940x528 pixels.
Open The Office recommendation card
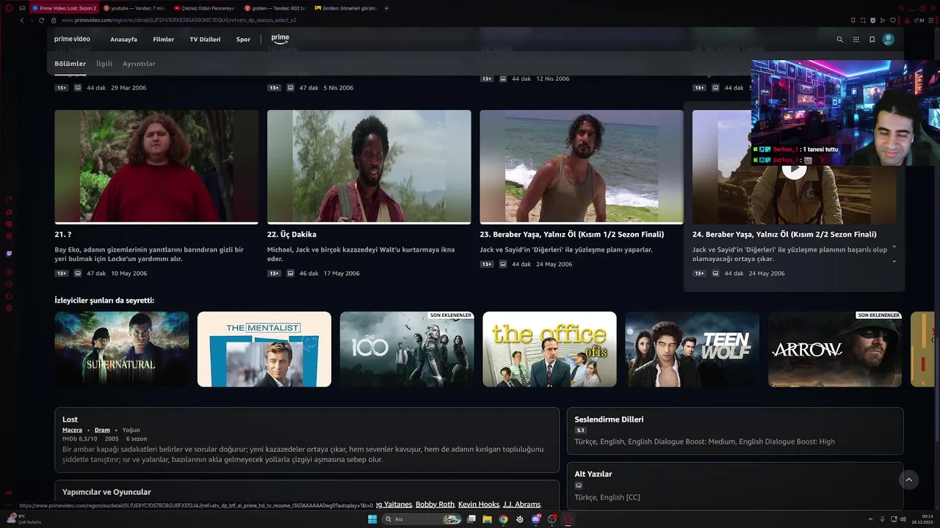pos(549,349)
